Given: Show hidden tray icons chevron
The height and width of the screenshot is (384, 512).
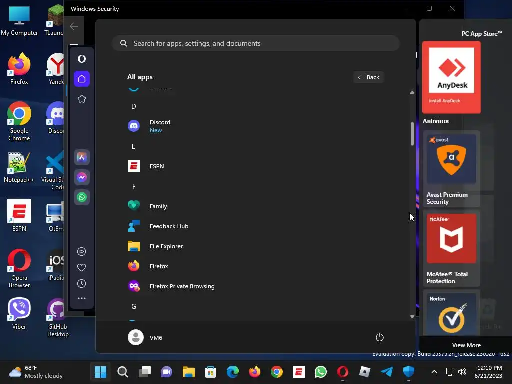Looking at the screenshot, I should tap(434, 372).
